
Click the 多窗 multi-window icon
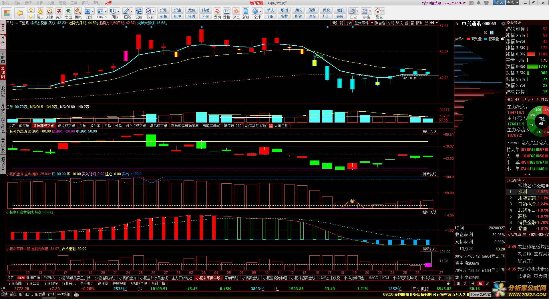tap(365, 11)
